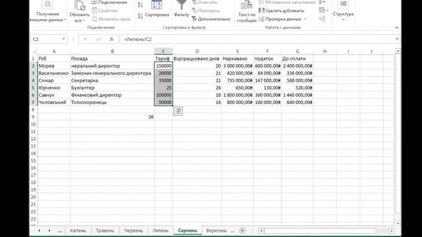
Task: Open the Подключения connections button
Action: pos(109,3)
